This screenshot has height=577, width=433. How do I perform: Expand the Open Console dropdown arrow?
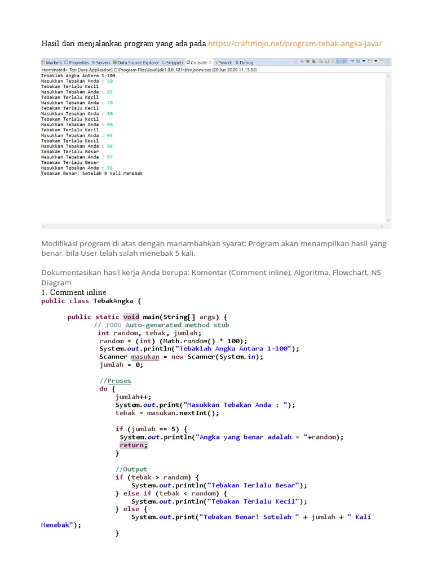(x=375, y=61)
